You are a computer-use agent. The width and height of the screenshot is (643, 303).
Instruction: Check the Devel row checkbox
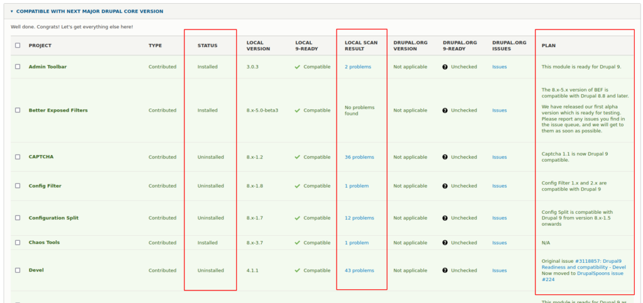(x=18, y=270)
